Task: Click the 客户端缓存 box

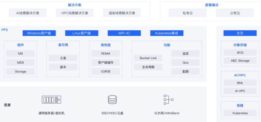Action: [x=106, y=63]
